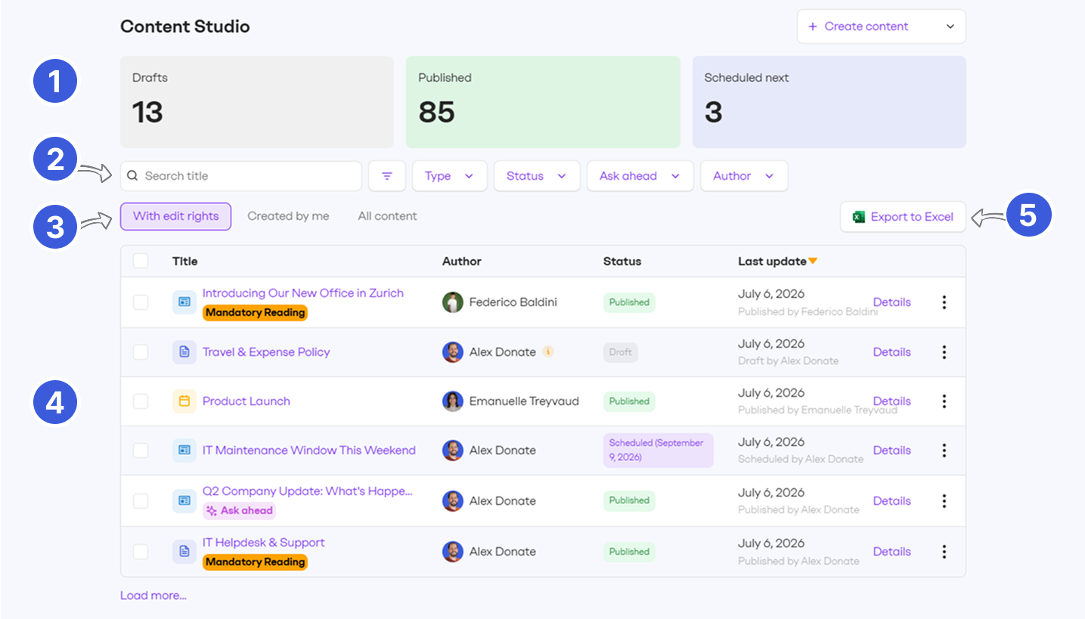Switch to the All content tab
Viewport: 1085px width, 619px height.
pyautogui.click(x=387, y=216)
